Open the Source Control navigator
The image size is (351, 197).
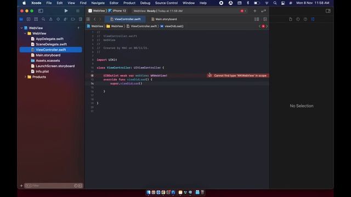29,19
